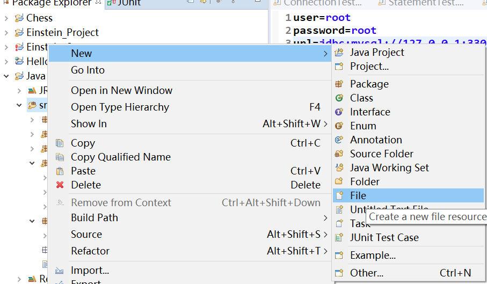487x284 pixels.
Task: Click the File icon in submenu
Action: coord(339,195)
